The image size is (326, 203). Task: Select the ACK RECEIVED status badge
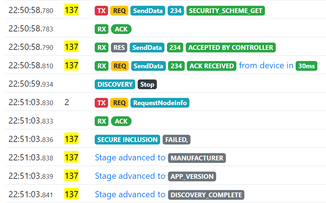click(x=211, y=66)
